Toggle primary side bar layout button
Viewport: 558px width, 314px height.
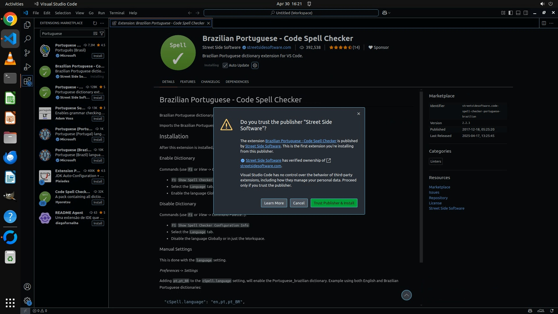pos(511,13)
